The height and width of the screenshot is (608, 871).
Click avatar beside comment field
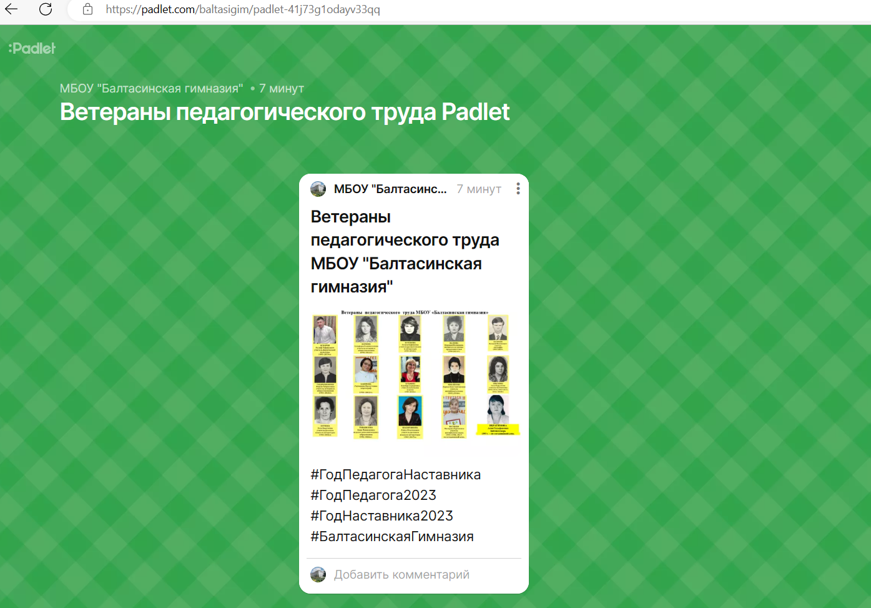point(318,574)
